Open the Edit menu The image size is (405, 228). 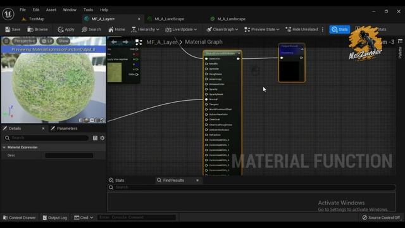(36, 10)
